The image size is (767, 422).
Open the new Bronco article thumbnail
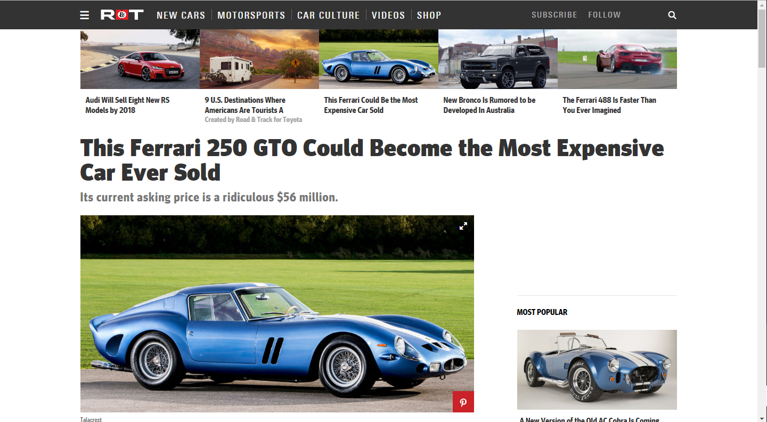tap(498, 59)
